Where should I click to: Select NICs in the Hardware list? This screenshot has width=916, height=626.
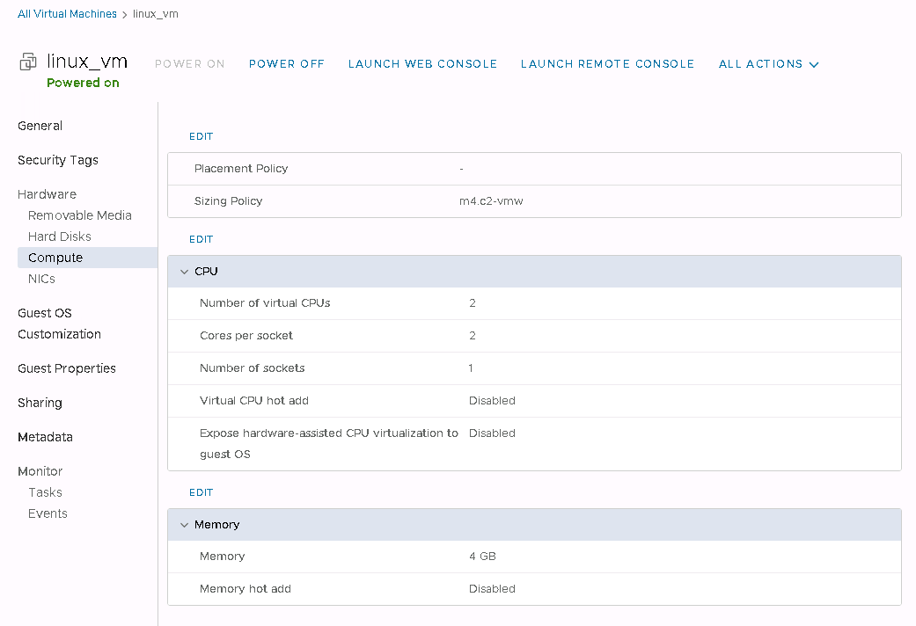click(x=41, y=279)
